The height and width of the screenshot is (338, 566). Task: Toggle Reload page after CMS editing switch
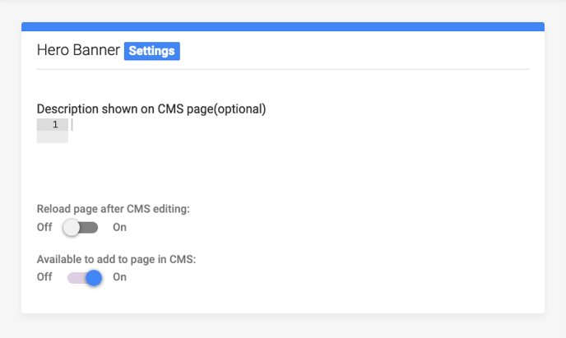81,228
